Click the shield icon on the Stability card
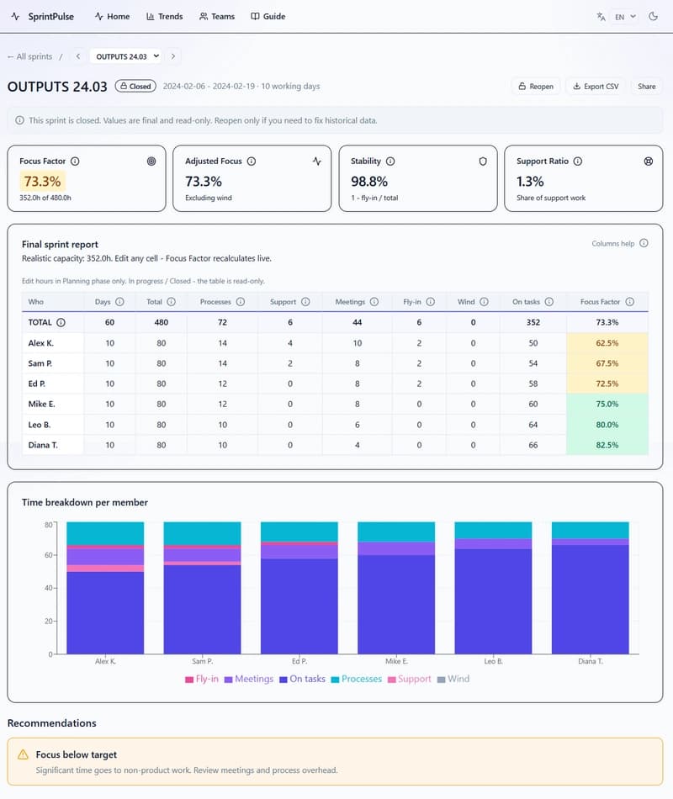 click(x=483, y=161)
